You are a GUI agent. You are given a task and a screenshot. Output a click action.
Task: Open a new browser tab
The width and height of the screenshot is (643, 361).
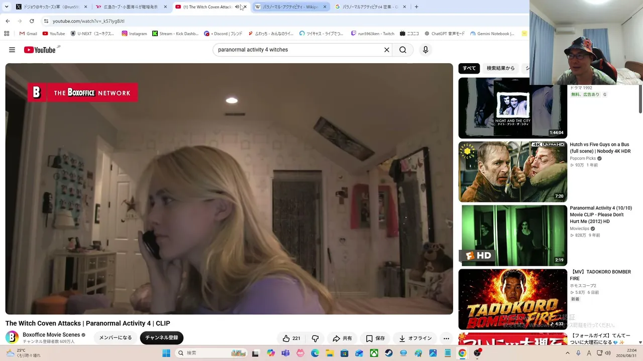point(416,7)
